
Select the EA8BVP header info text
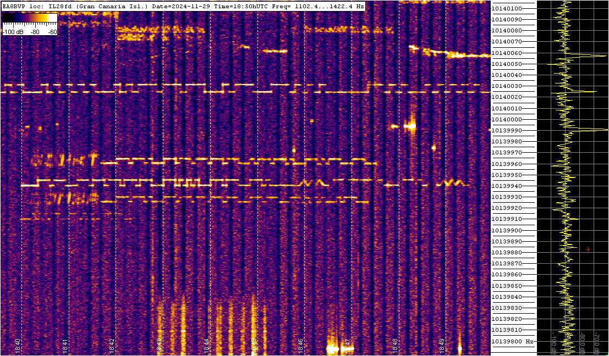tap(183, 7)
